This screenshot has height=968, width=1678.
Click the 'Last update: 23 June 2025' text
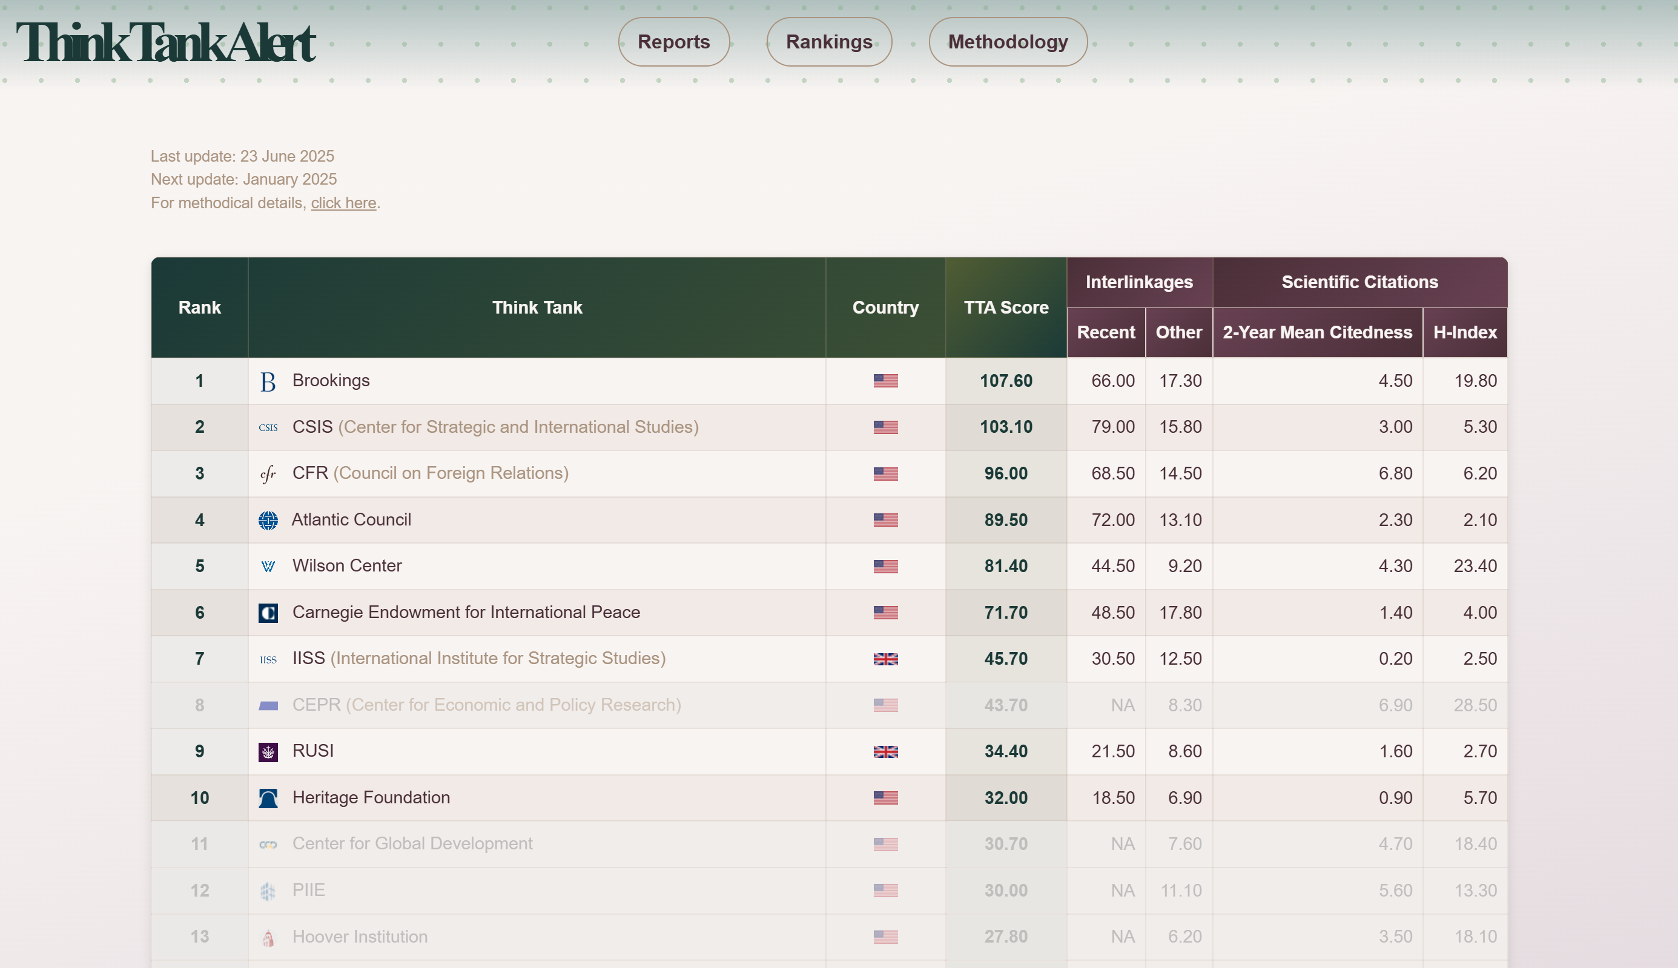pyautogui.click(x=242, y=156)
